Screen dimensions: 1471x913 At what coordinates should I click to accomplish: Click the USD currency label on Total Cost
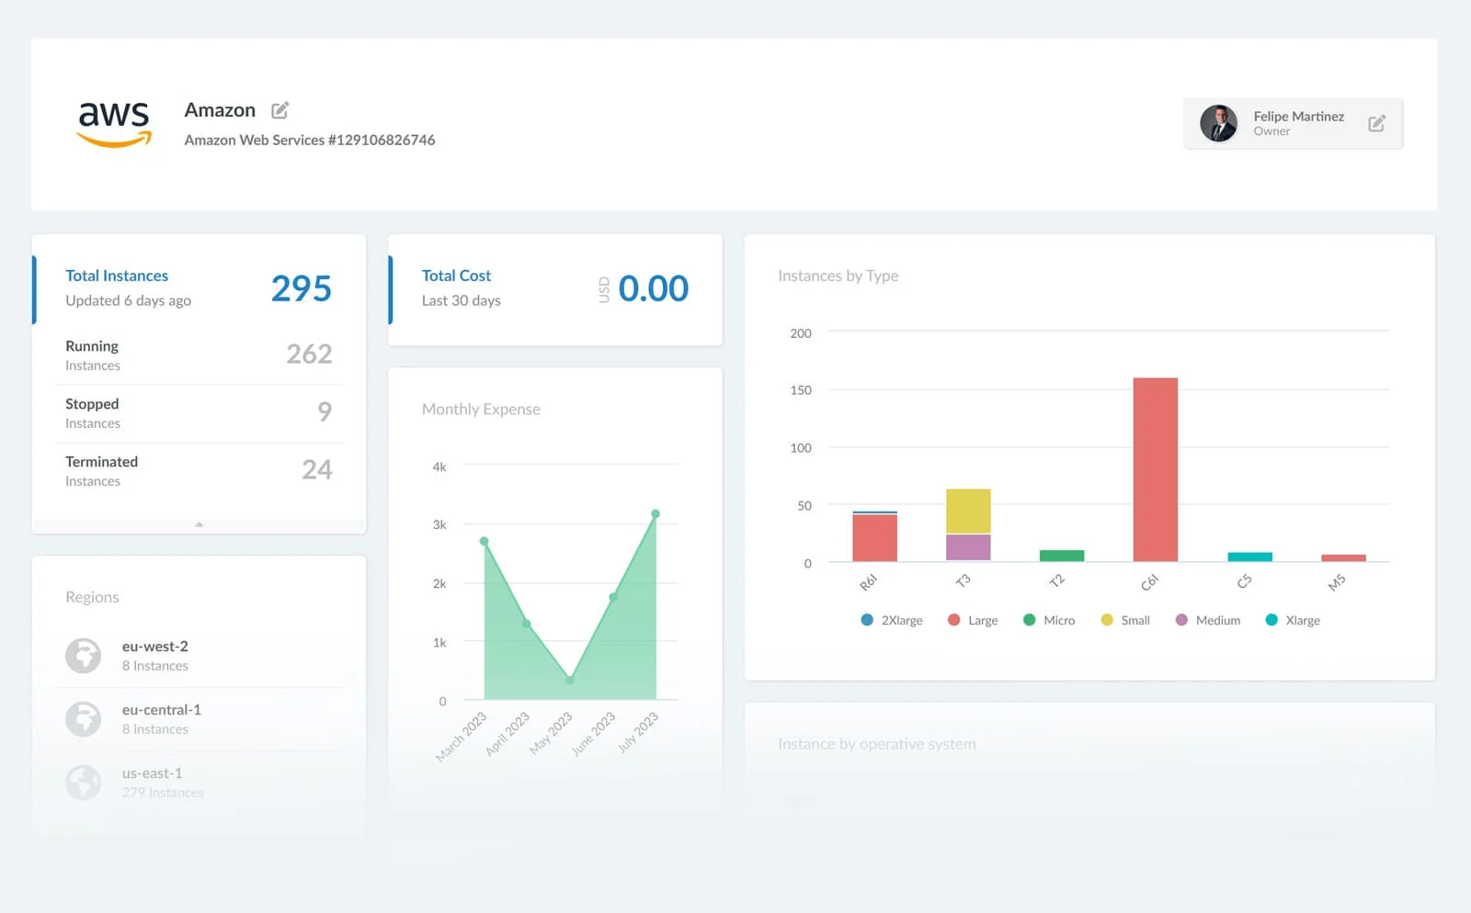[602, 289]
